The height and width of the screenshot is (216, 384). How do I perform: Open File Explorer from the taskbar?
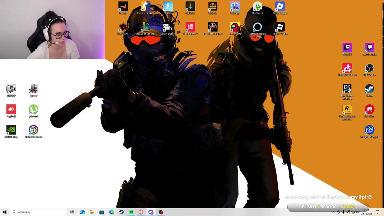pyautogui.click(x=92, y=212)
